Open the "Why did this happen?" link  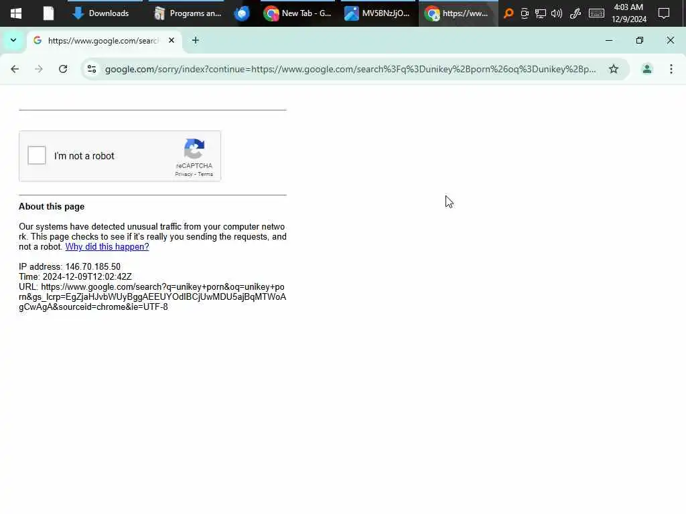(107, 246)
